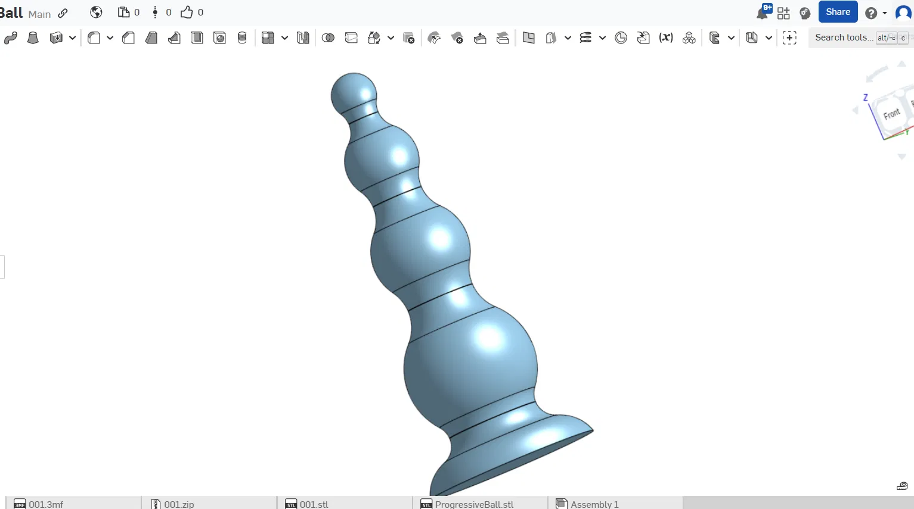914x509 pixels.
Task: Open the Learning Center icon
Action: pyautogui.click(x=805, y=13)
